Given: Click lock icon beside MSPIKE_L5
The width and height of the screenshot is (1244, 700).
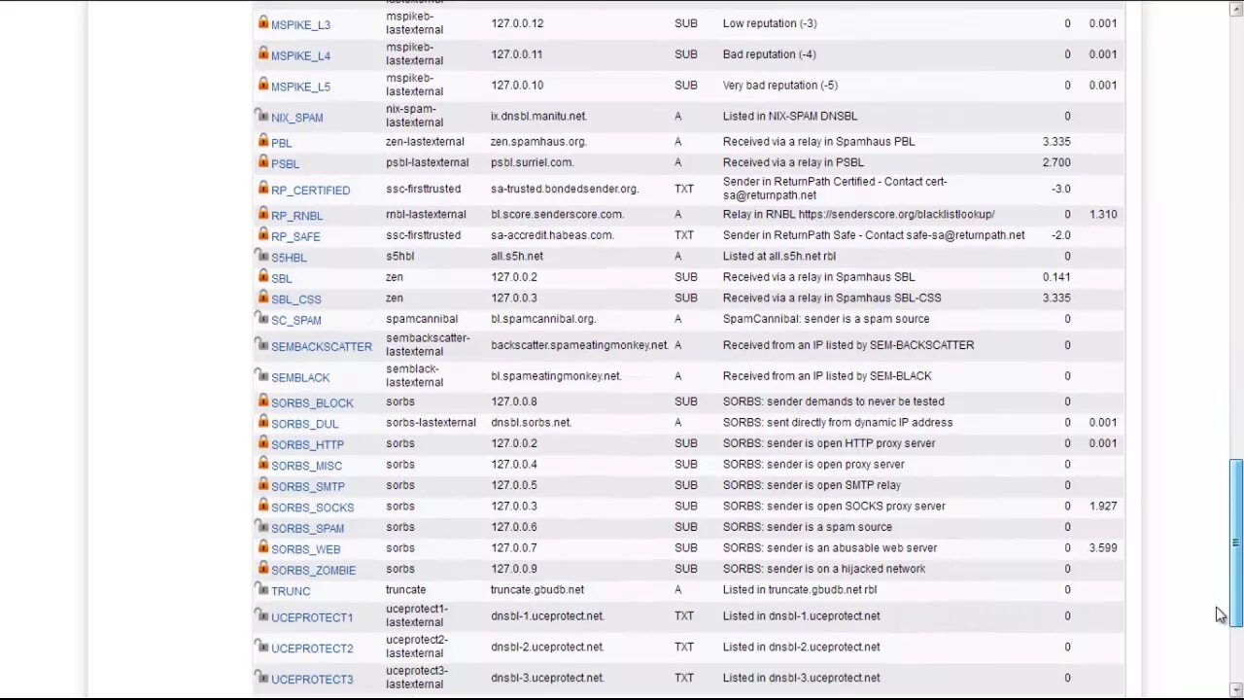Looking at the screenshot, I should coord(262,85).
